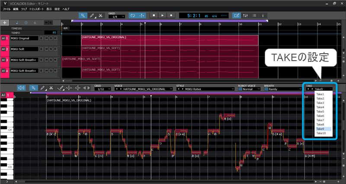
Task: Select the editor arrow selection tool
Action: click(x=34, y=88)
